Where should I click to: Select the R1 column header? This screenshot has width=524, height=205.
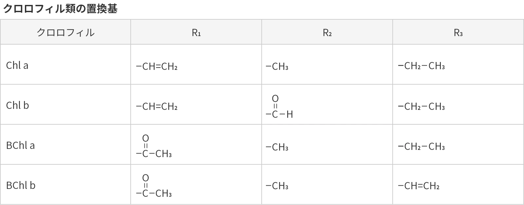(x=196, y=32)
